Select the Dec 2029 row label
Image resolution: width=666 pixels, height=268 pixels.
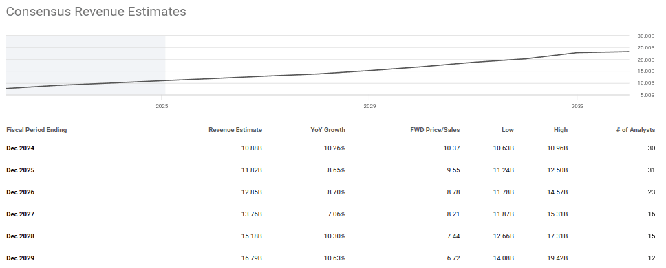[x=21, y=258]
